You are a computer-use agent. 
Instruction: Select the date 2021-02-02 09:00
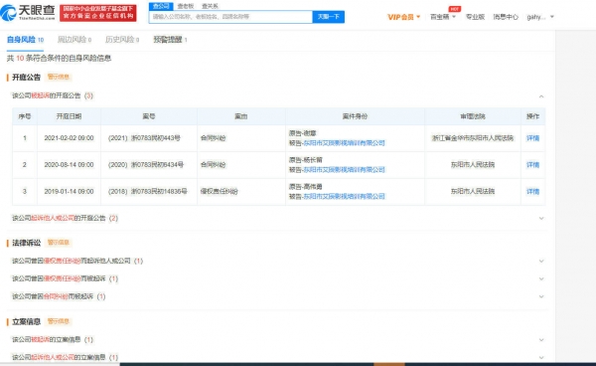pos(69,138)
